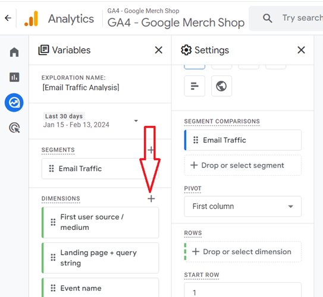Open Advertising in the left navigation
The height and width of the screenshot is (297, 323).
point(14,128)
